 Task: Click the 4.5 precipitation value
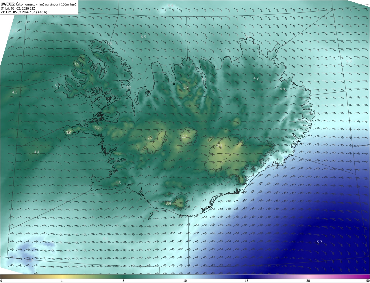pyautogui.click(x=15, y=92)
